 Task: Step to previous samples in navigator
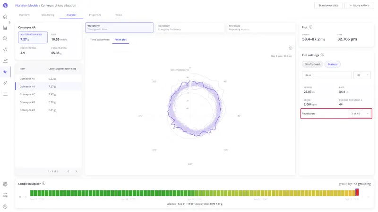26,197
